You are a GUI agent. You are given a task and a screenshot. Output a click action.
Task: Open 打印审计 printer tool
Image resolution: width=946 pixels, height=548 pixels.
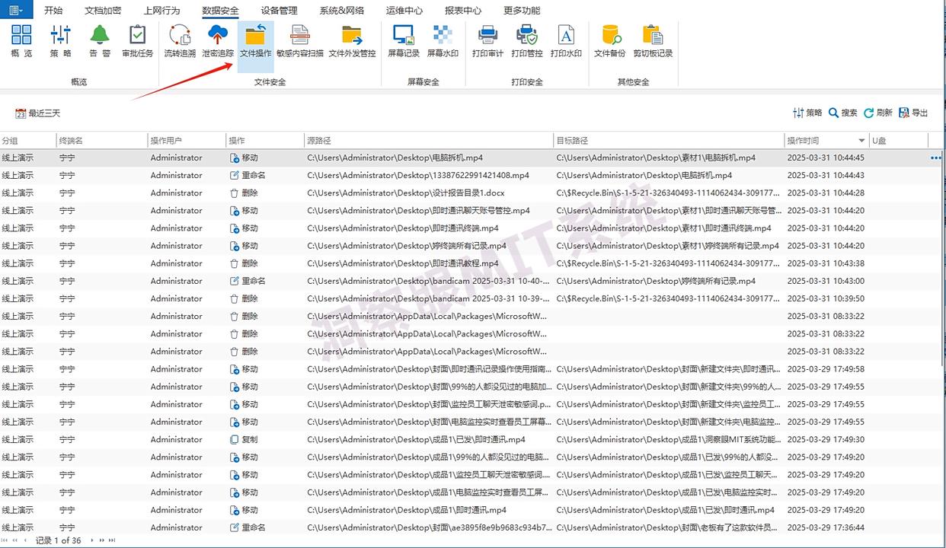click(x=487, y=41)
